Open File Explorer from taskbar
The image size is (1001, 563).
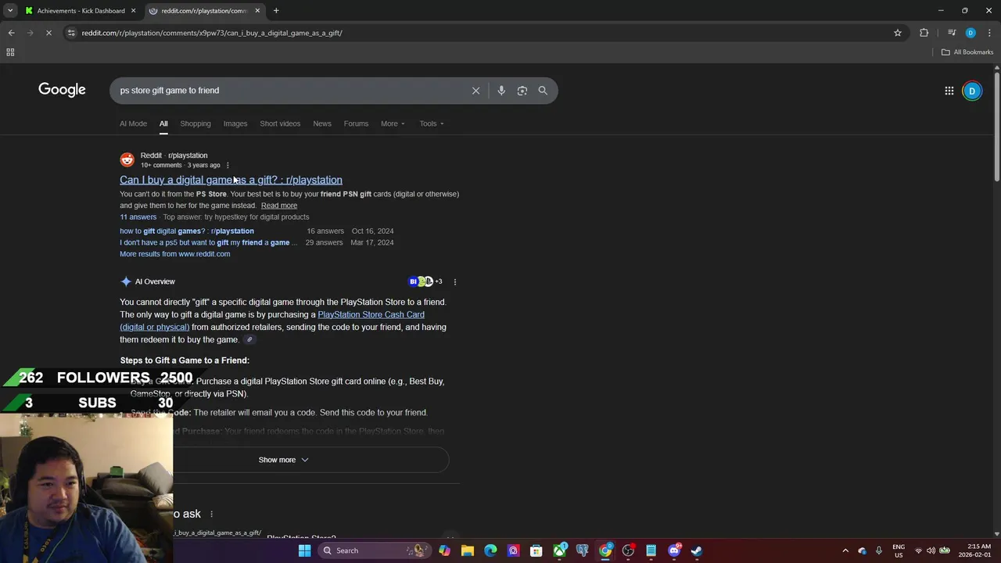(x=468, y=550)
